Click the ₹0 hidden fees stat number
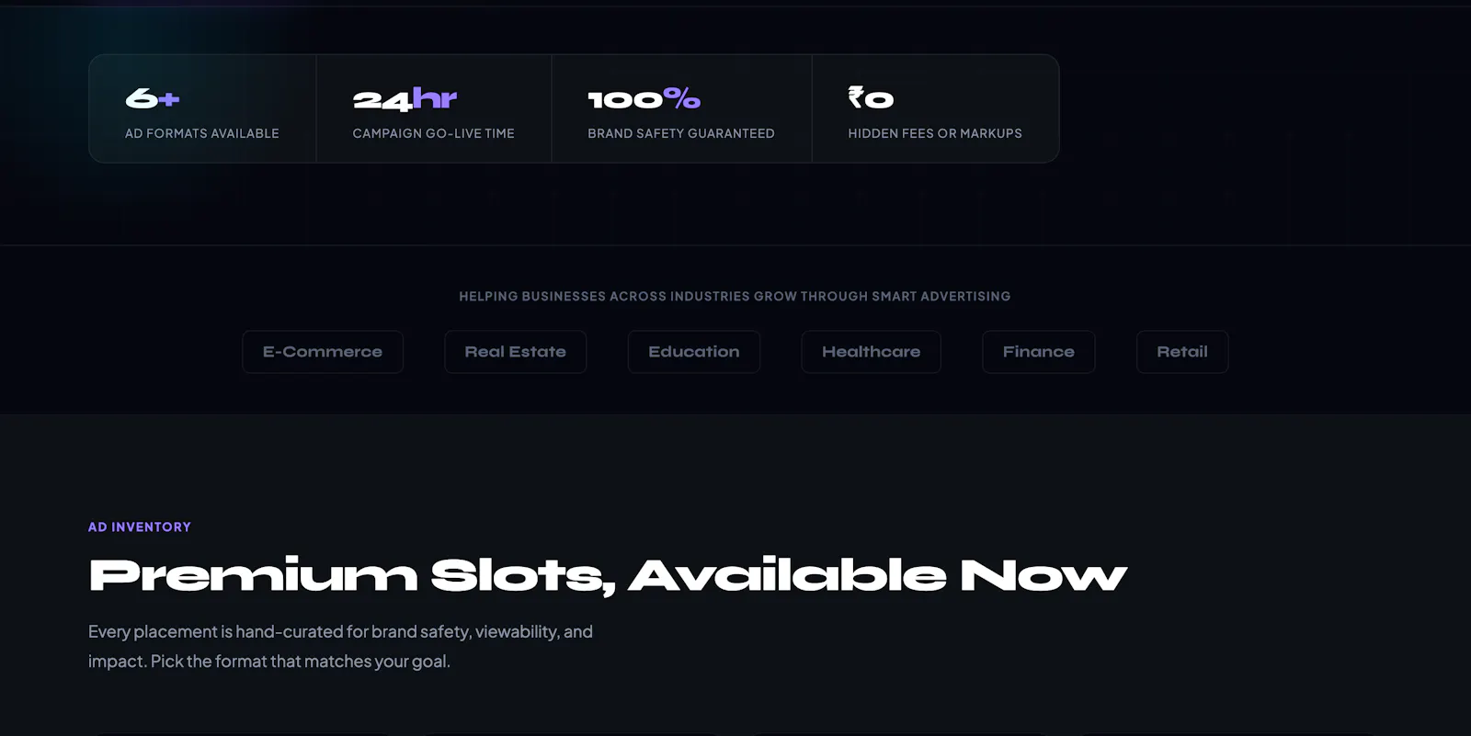1471x736 pixels. (x=871, y=97)
